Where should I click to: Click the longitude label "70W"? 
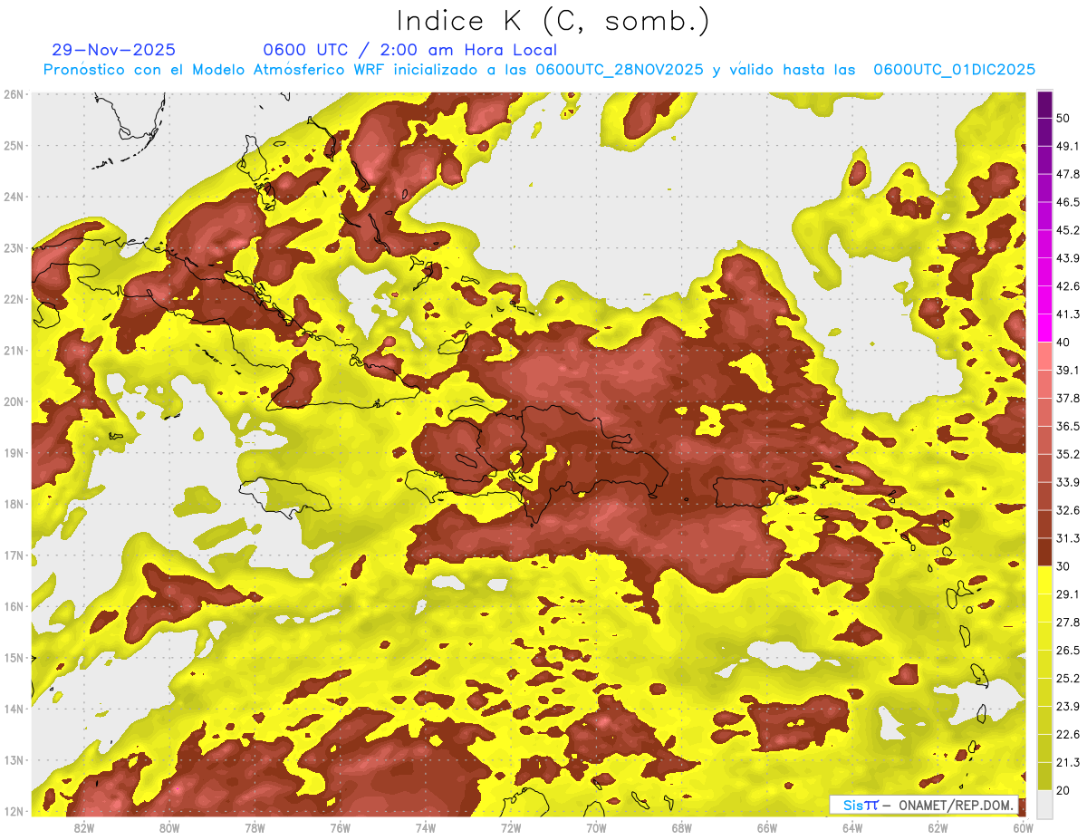click(x=596, y=827)
